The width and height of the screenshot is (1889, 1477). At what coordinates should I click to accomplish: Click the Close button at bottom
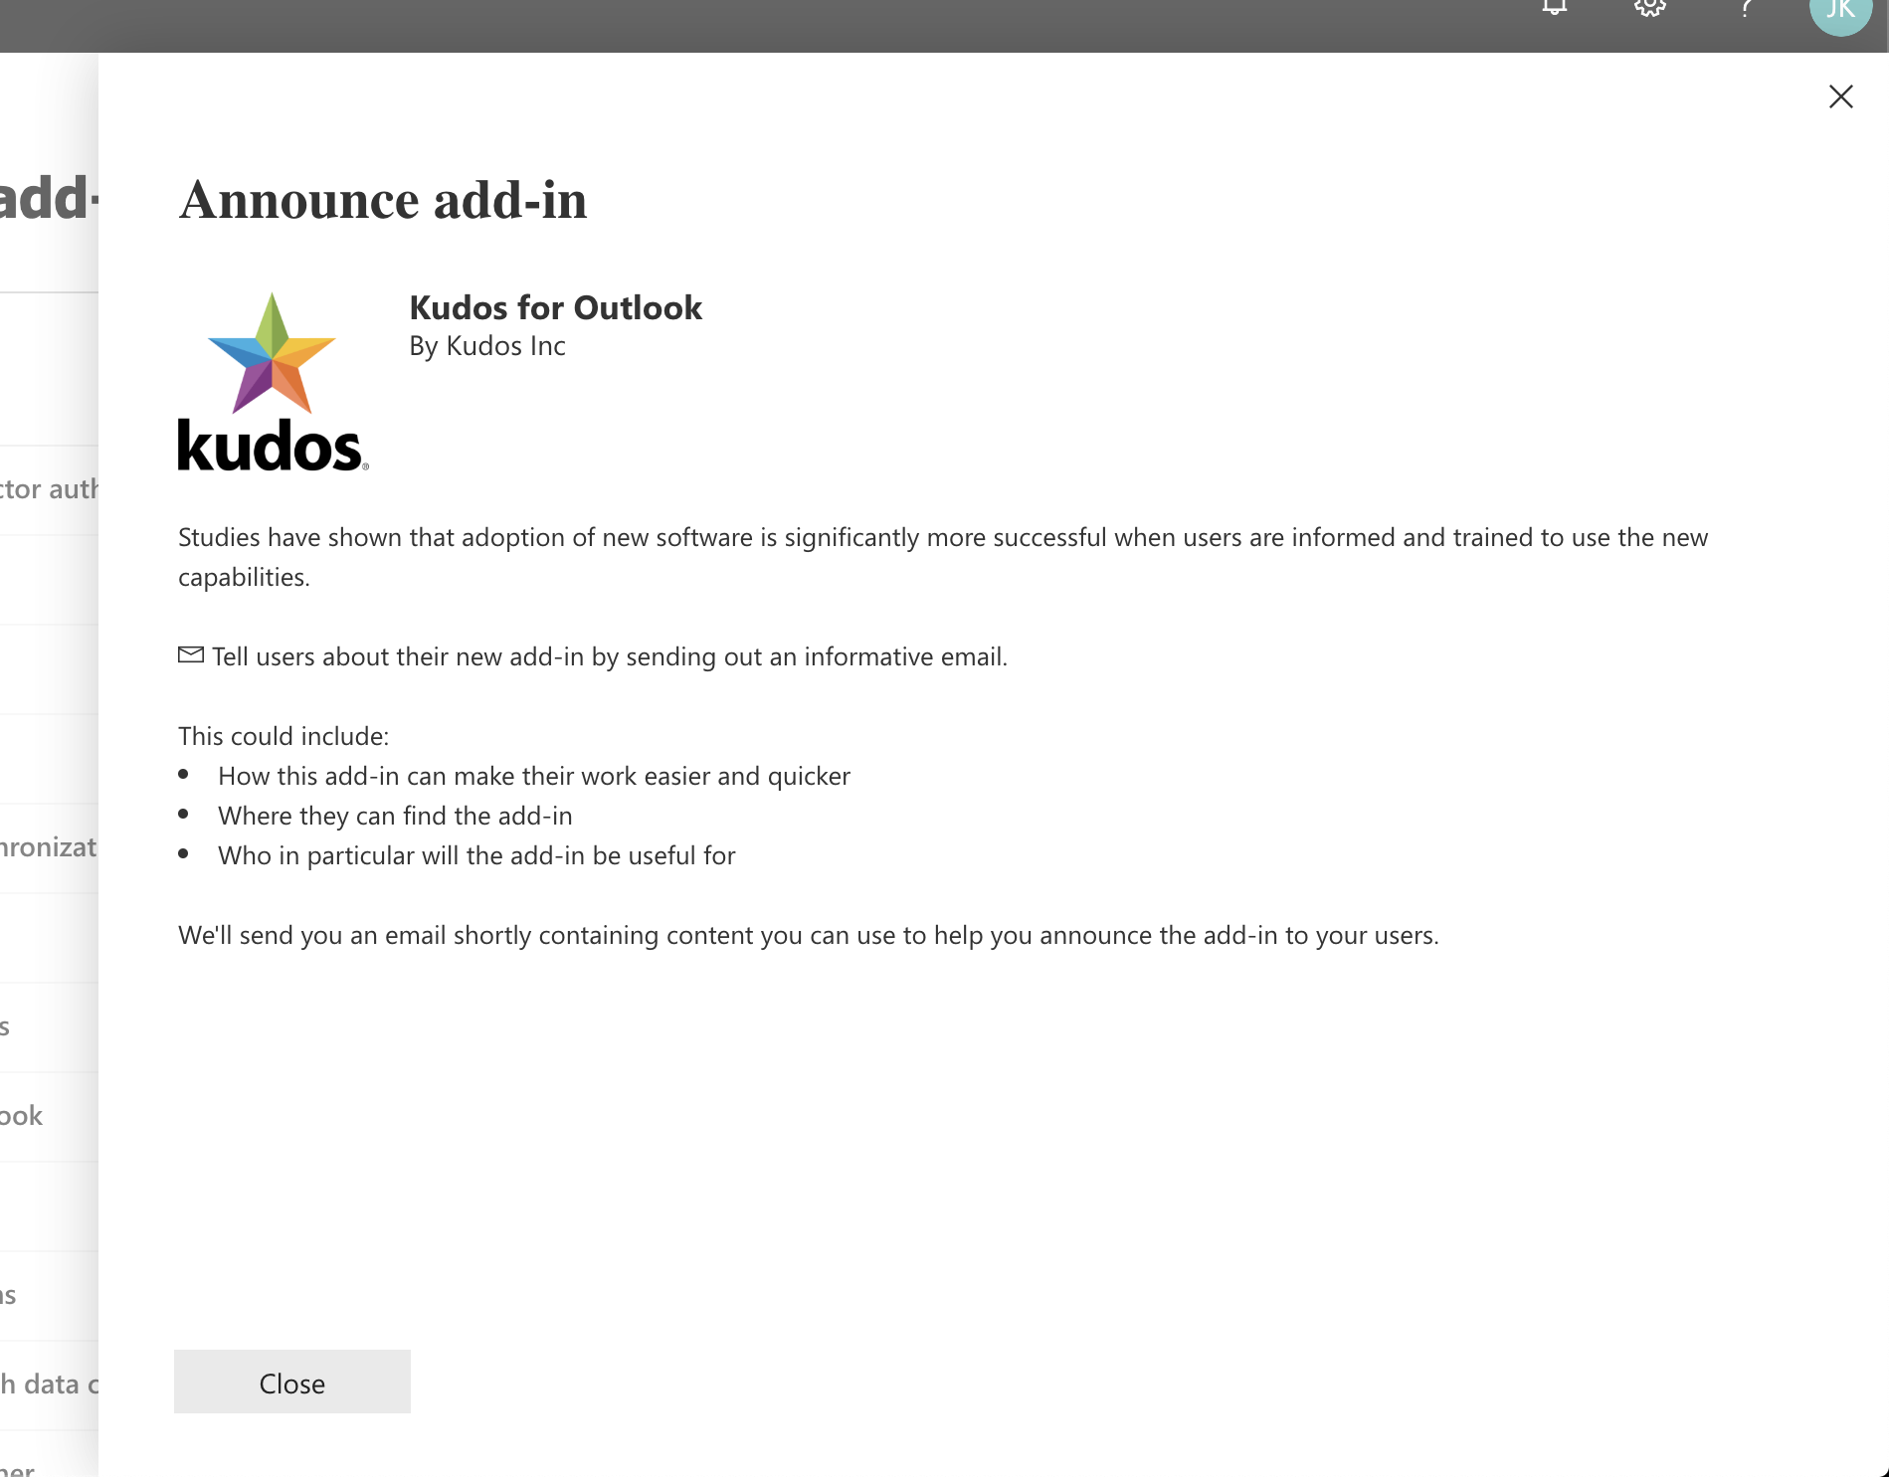click(292, 1382)
